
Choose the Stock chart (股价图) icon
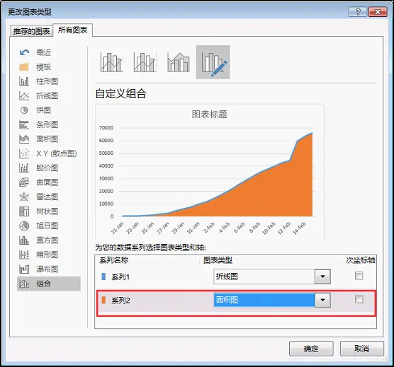[24, 168]
